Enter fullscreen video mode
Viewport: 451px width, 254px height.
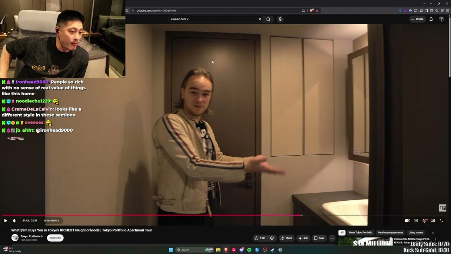tap(441, 220)
